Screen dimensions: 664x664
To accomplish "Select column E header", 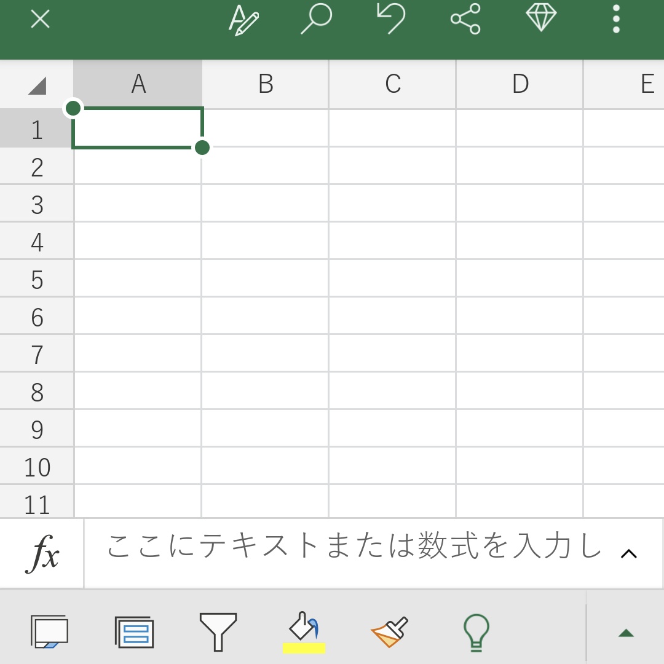I will coord(624,84).
